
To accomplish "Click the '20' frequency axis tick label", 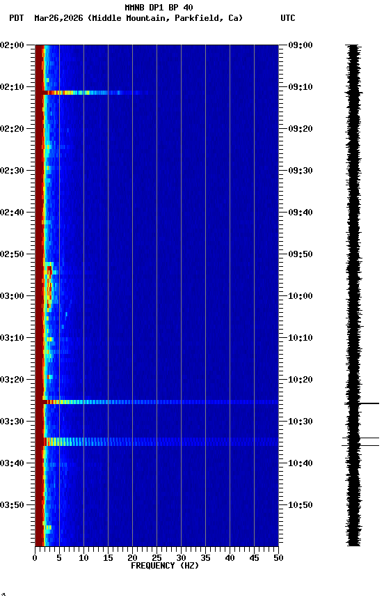I will click(x=132, y=558).
